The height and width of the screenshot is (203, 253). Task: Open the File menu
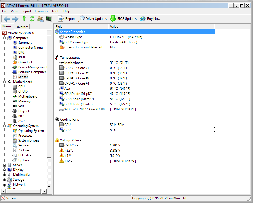pyautogui.click(x=5, y=11)
